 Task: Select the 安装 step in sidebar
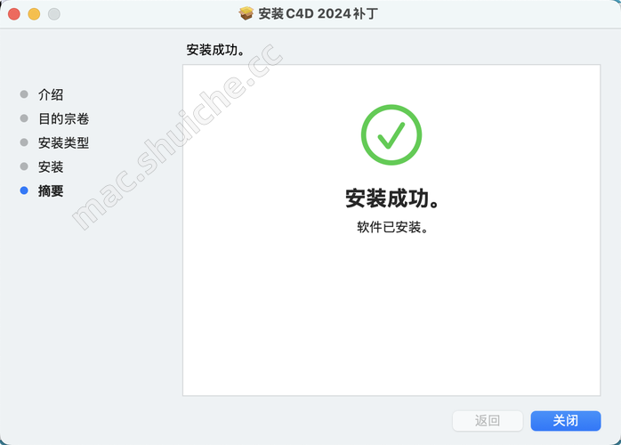pyautogui.click(x=51, y=166)
